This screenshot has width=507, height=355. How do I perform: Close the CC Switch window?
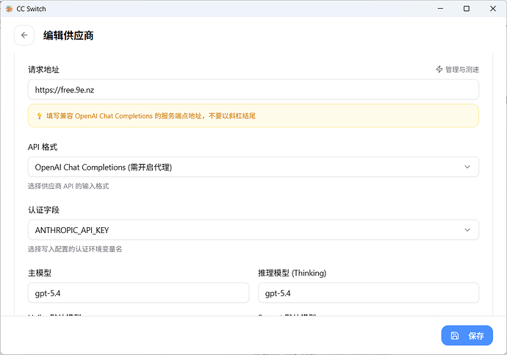coord(493,9)
